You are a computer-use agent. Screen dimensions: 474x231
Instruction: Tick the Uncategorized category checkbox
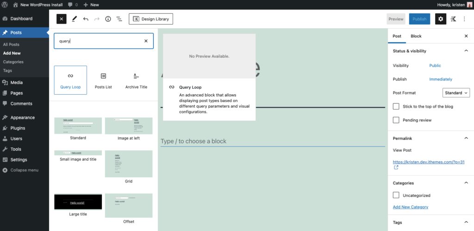coord(396,195)
